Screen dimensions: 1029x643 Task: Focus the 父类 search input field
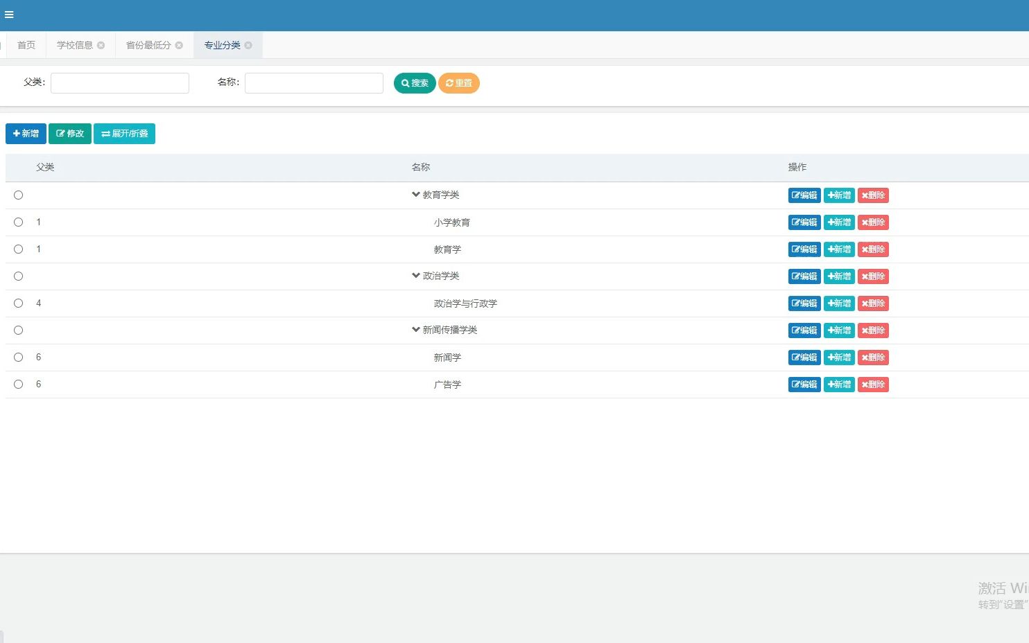[x=120, y=83]
